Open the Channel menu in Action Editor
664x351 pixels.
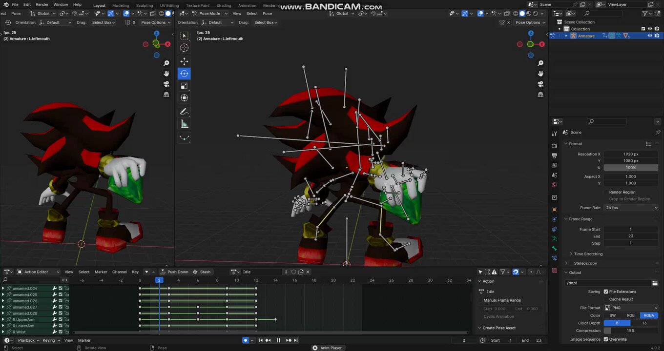pyautogui.click(x=120, y=272)
